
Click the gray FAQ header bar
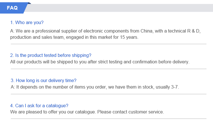tap(119, 8)
